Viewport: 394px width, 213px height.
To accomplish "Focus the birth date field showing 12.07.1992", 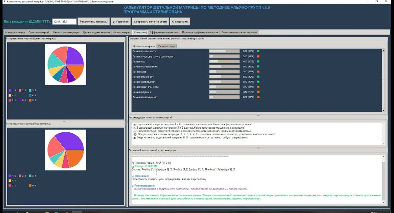I will click(64, 22).
